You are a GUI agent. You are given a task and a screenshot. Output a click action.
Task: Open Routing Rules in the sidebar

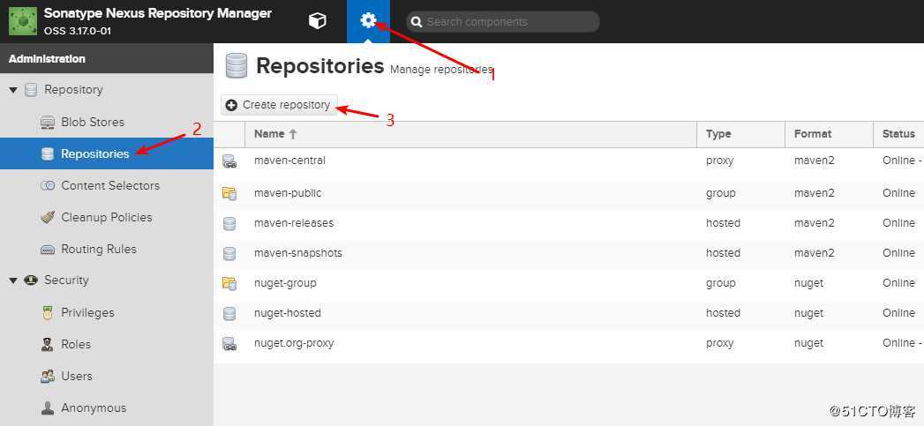(x=107, y=250)
